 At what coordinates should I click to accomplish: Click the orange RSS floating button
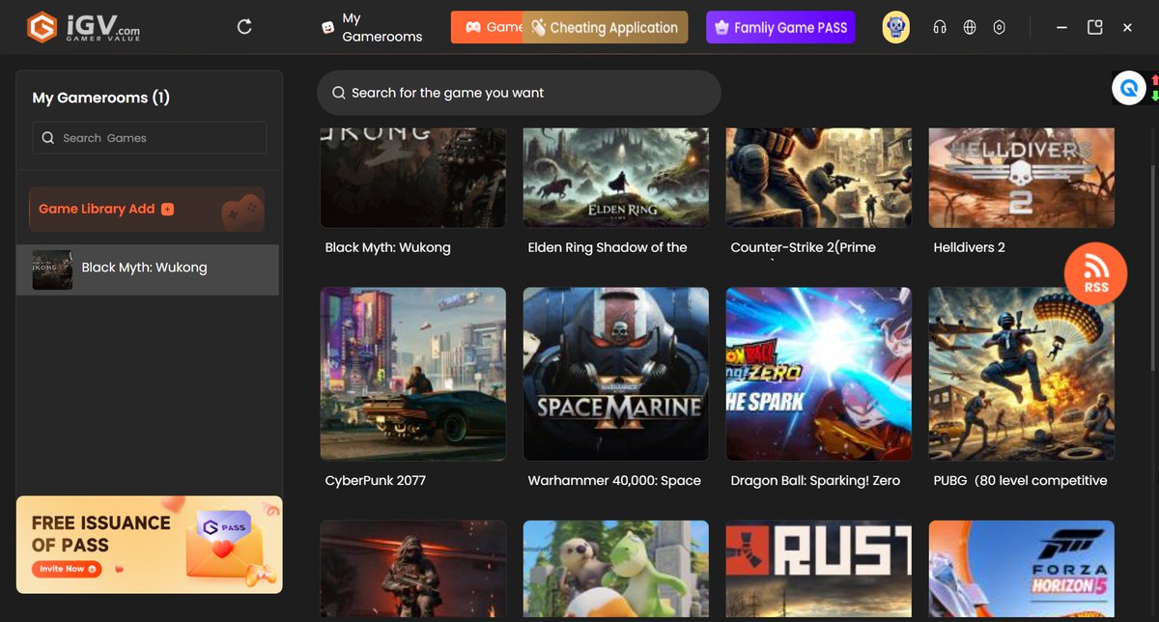pyautogui.click(x=1096, y=275)
